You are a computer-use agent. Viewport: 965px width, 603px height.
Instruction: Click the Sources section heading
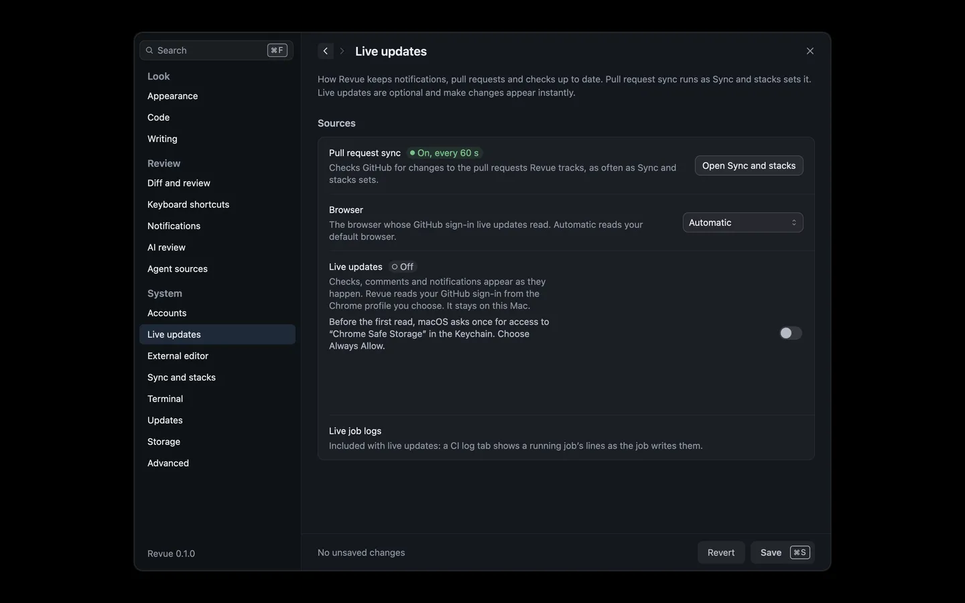[x=336, y=123]
